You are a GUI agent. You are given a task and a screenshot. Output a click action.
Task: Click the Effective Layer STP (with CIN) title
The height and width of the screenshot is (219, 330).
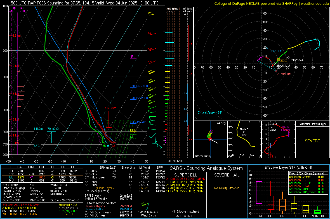click(x=288, y=168)
